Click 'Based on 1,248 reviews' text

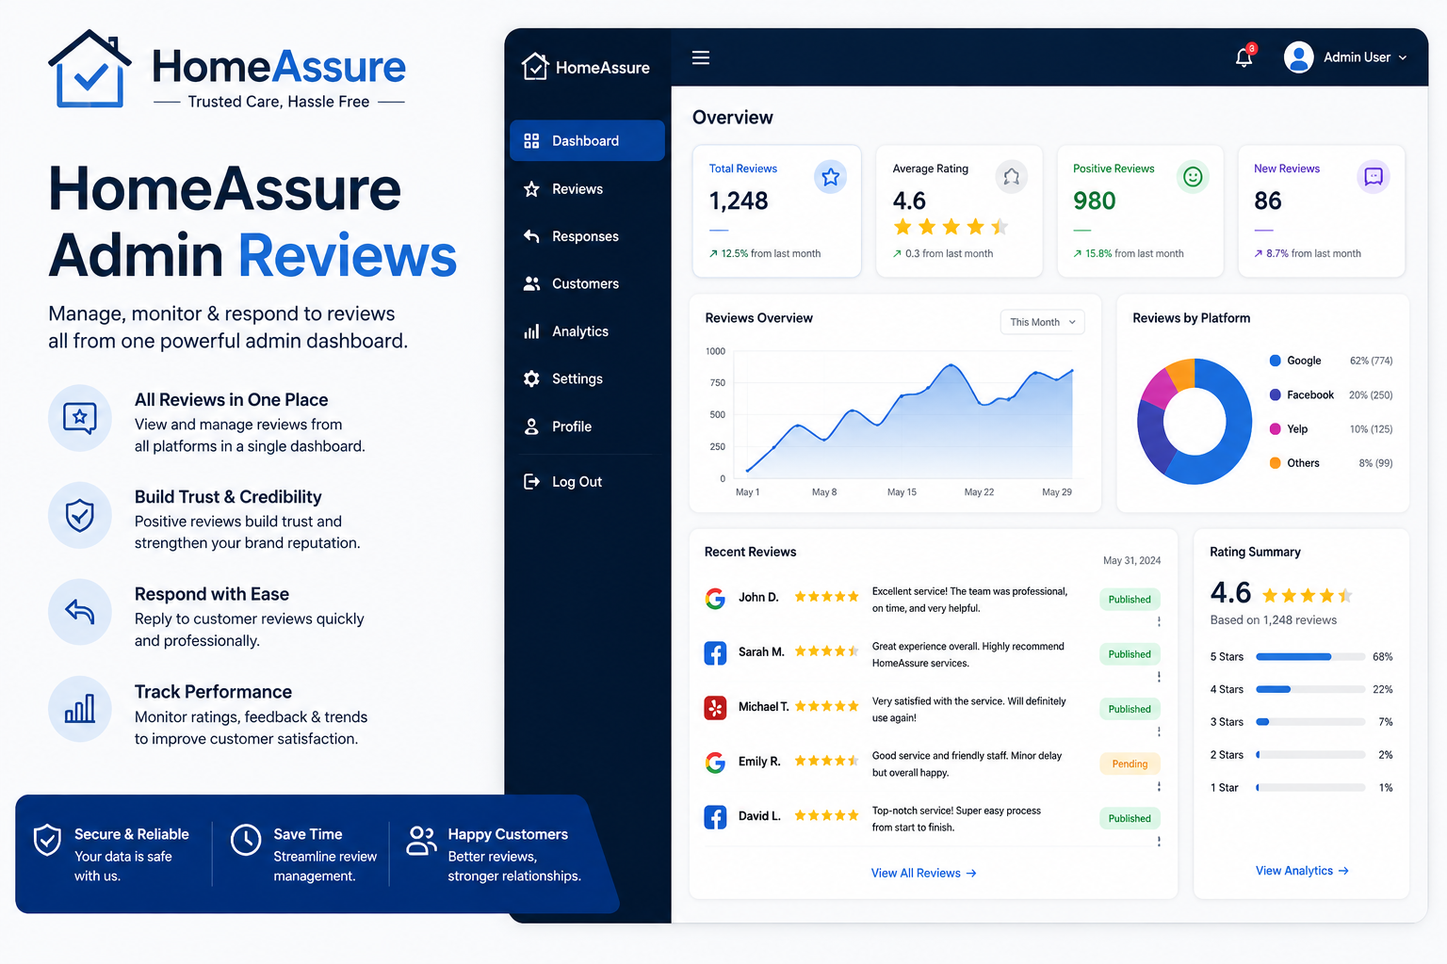click(1273, 620)
